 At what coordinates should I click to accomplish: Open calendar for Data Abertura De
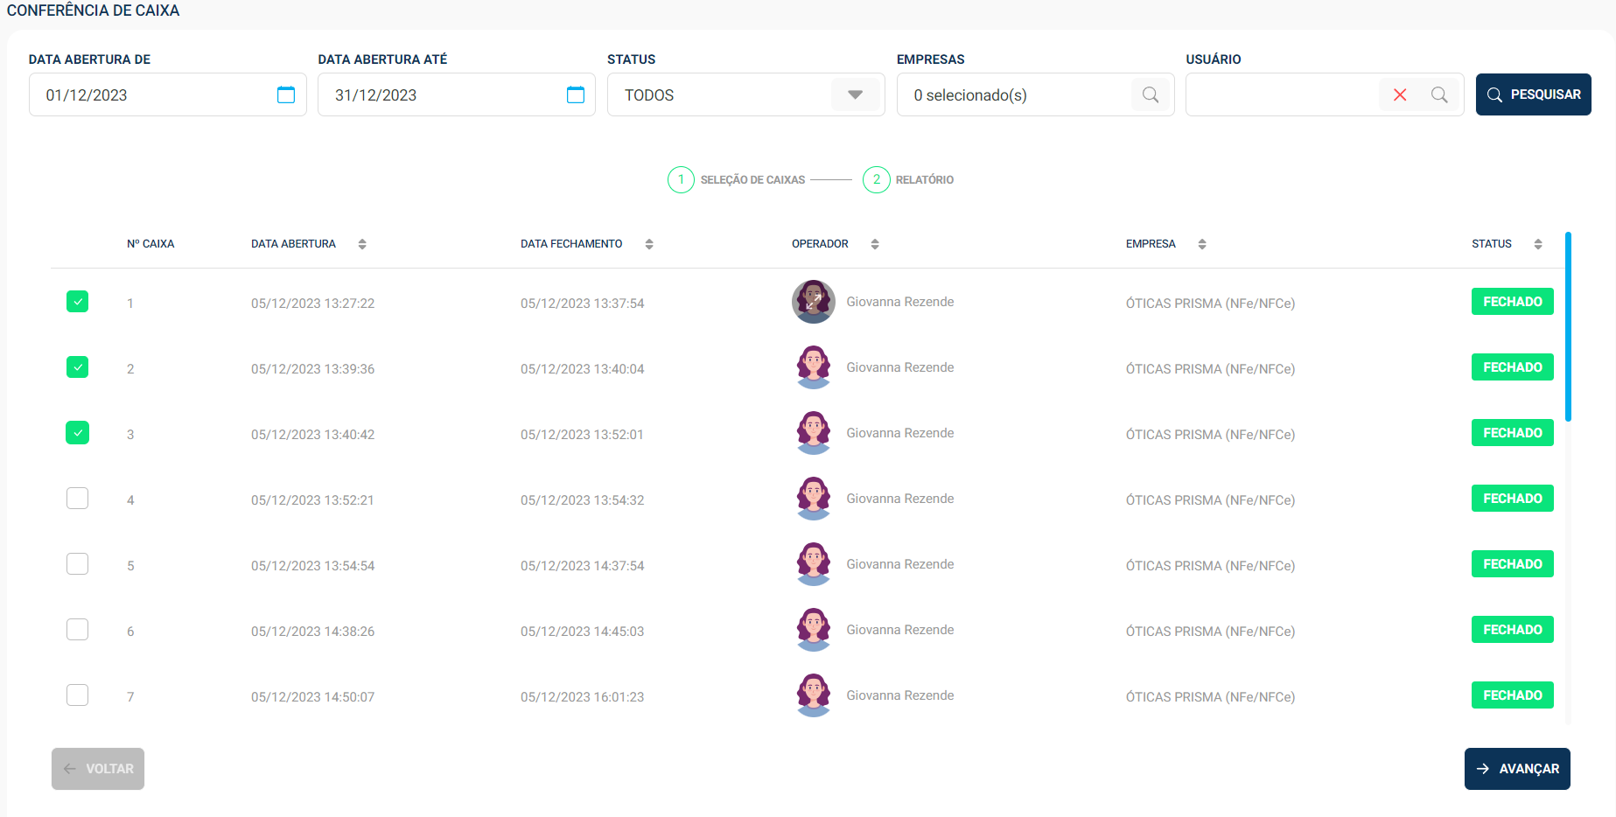(286, 94)
